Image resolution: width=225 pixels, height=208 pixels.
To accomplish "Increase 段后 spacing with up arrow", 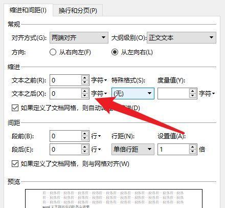I will point(85,147).
